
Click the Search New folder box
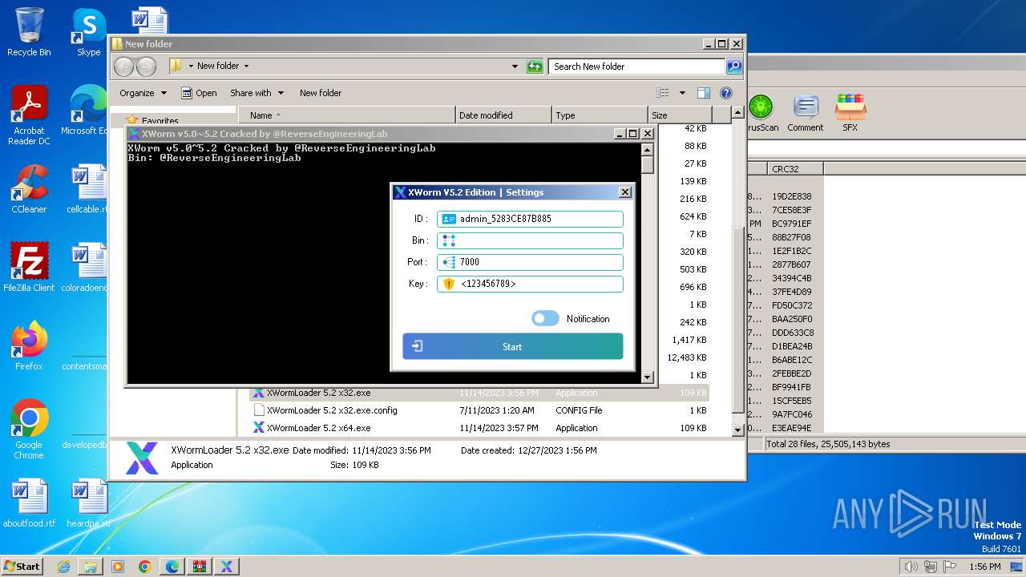click(x=637, y=67)
